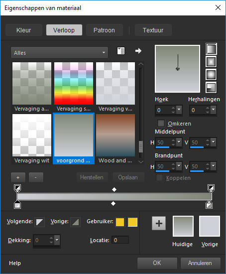Toggle the Textuur tab
The height and width of the screenshot is (274, 226).
153,30
